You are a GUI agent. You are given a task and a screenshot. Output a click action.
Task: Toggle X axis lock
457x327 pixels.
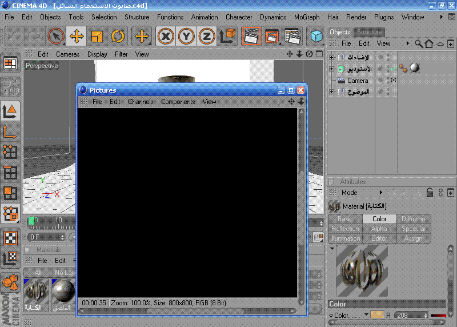pyautogui.click(x=166, y=37)
